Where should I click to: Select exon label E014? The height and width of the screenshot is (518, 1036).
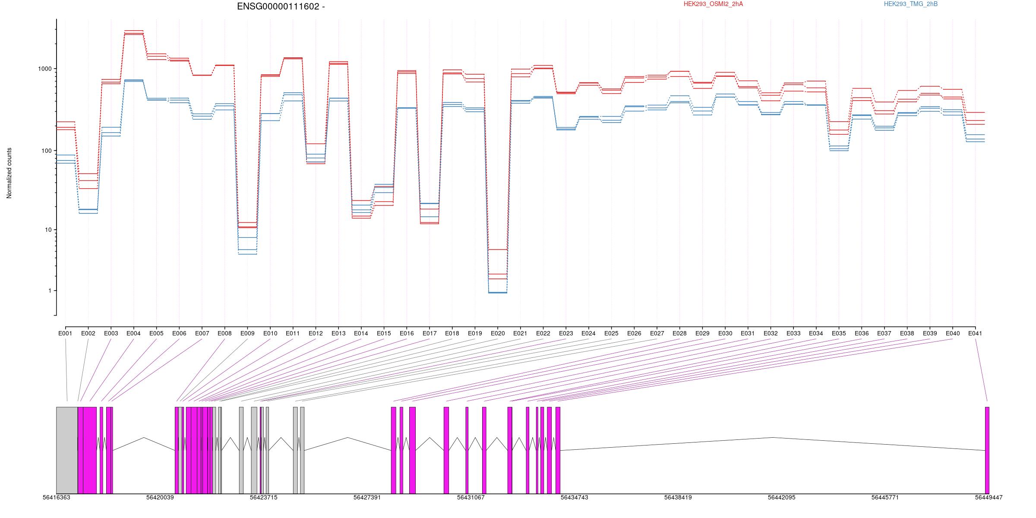[361, 333]
